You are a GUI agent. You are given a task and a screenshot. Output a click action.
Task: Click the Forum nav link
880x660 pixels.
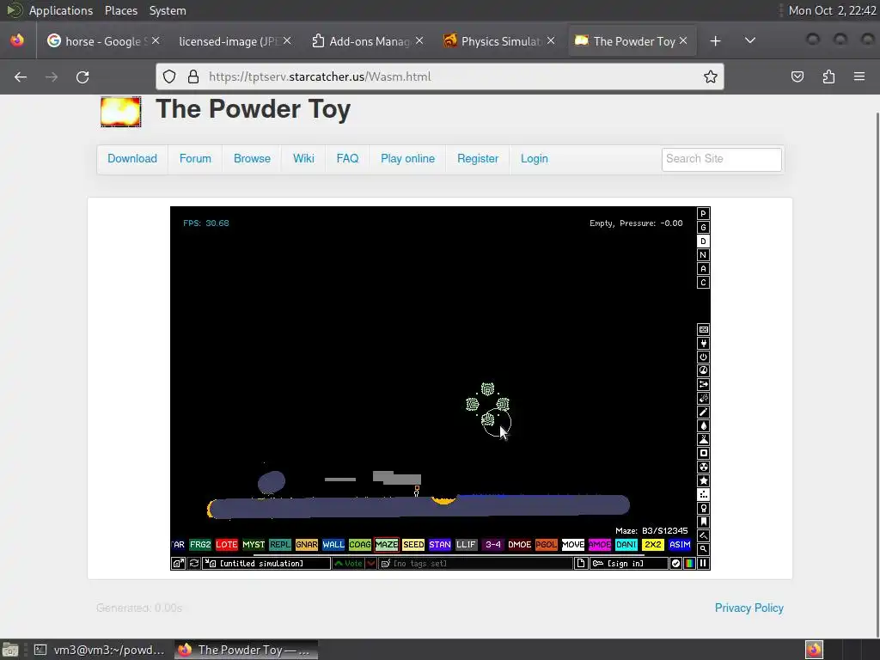[195, 159]
